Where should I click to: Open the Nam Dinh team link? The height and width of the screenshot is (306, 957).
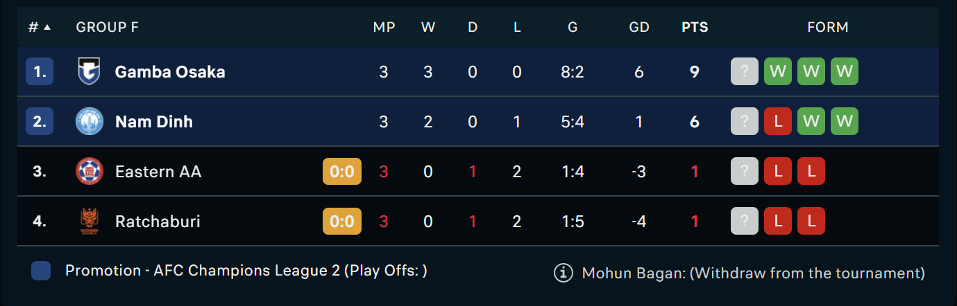[x=154, y=122]
